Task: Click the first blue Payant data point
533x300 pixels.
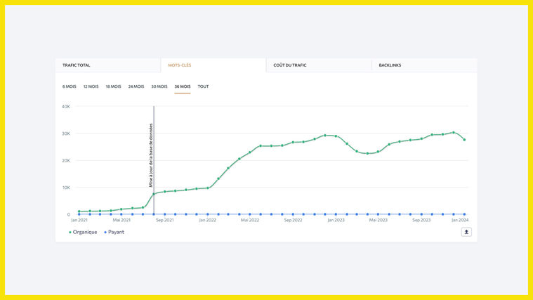Action: point(79,214)
